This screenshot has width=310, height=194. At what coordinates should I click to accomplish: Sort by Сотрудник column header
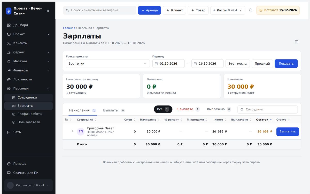pyautogui.click(x=87, y=120)
